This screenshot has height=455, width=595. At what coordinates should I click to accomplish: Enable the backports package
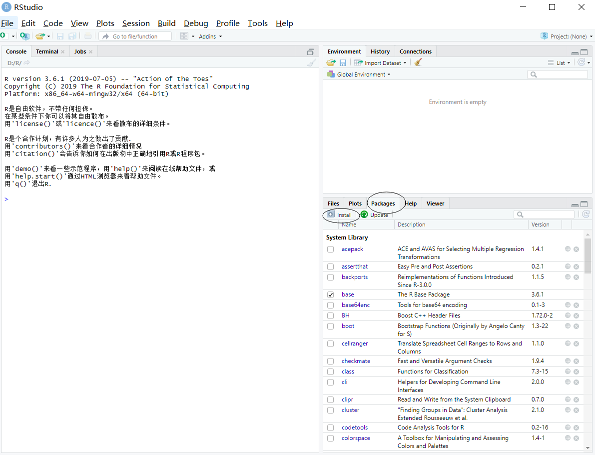pyautogui.click(x=331, y=277)
